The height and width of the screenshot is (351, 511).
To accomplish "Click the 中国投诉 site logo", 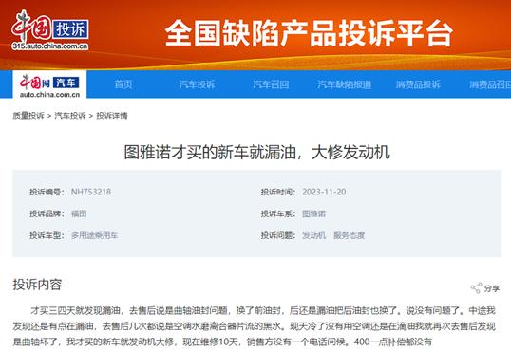I will pos(49,29).
